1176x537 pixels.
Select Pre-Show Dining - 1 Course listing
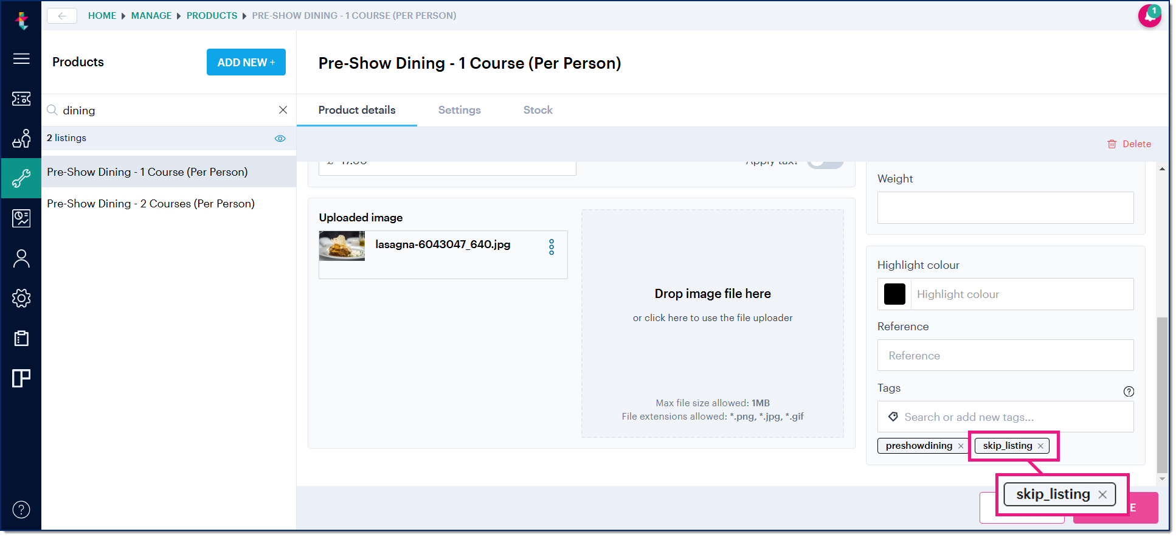tap(168, 172)
